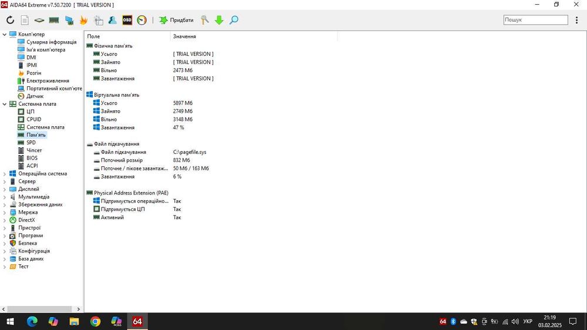Expand the Мультимедіа tree node
Screen dimensions: 587x330
(5, 197)
